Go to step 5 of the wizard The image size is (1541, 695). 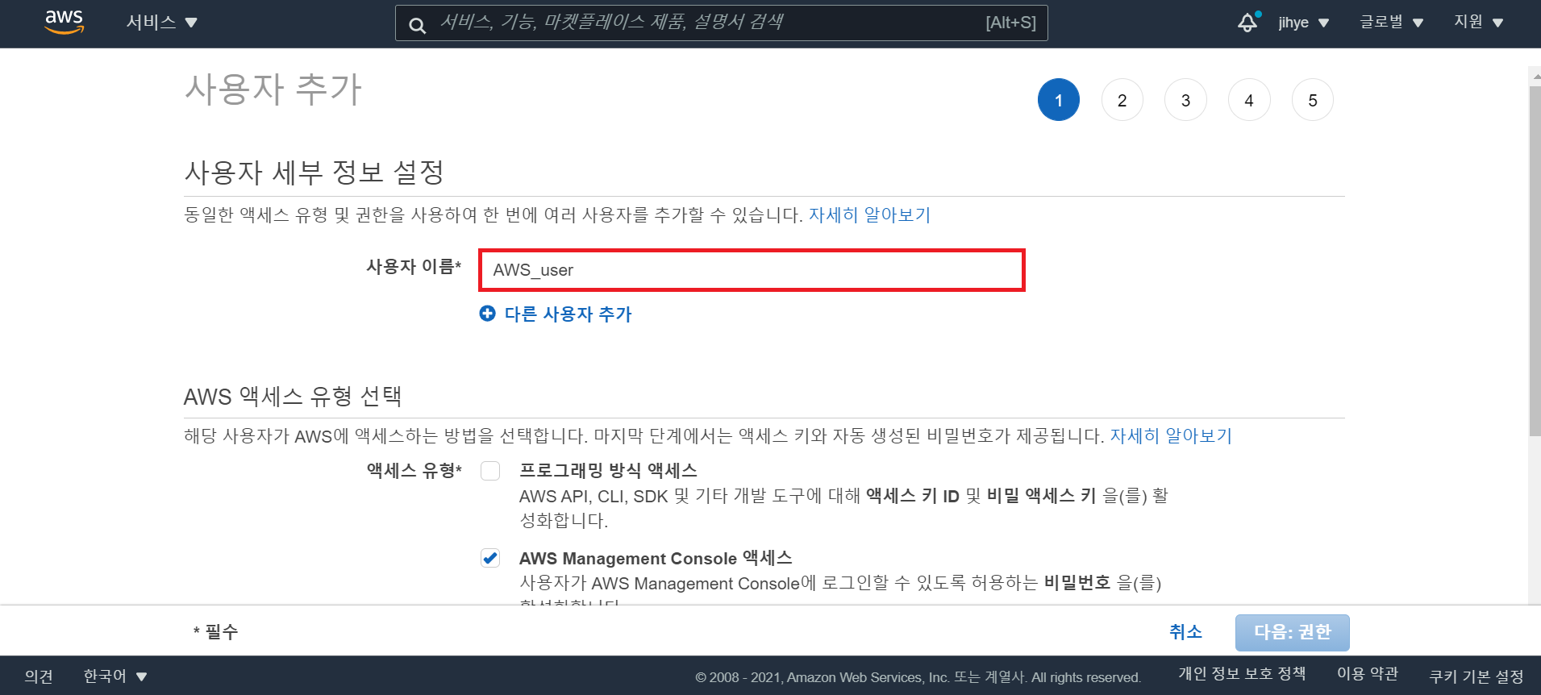click(1313, 100)
